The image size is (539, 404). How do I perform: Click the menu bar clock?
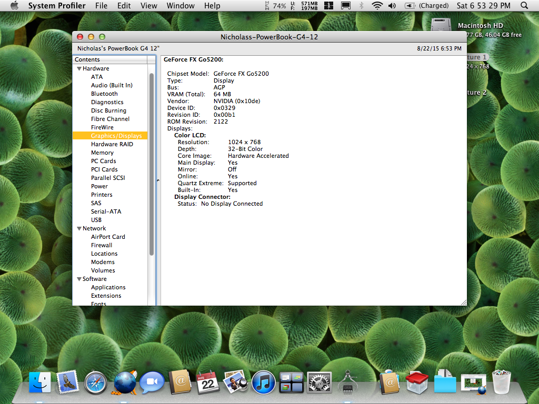[x=484, y=5]
